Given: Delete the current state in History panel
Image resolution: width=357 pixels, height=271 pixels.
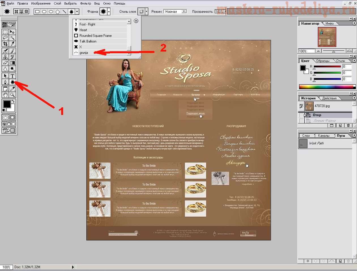Looking at the screenshot, I should point(348,125).
